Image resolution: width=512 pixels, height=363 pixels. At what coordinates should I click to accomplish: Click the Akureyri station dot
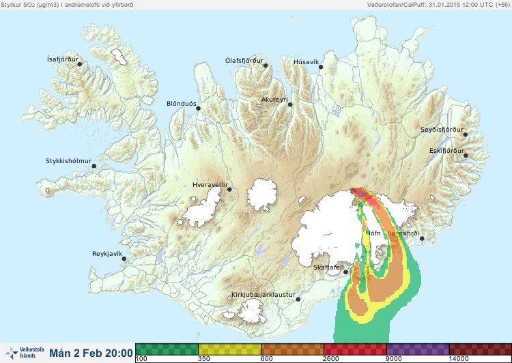(x=290, y=104)
